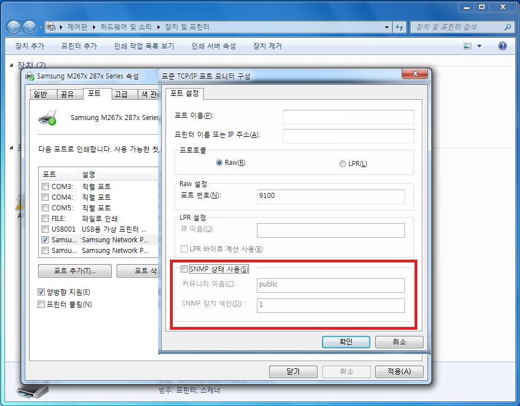
Task: Select the 포트 tab
Action: (x=97, y=94)
